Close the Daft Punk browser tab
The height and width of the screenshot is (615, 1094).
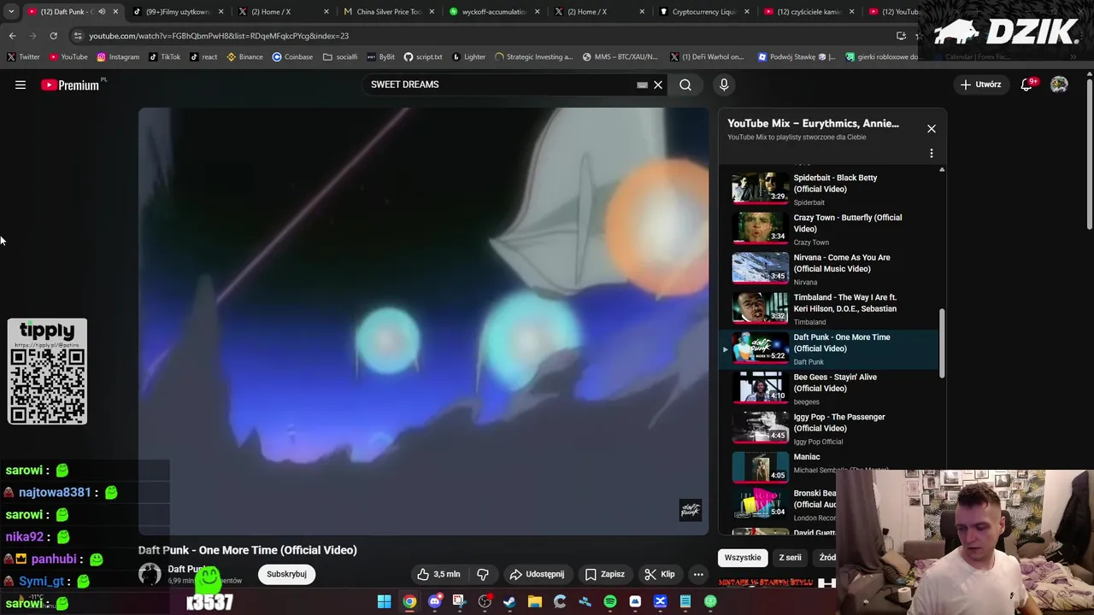coord(115,12)
